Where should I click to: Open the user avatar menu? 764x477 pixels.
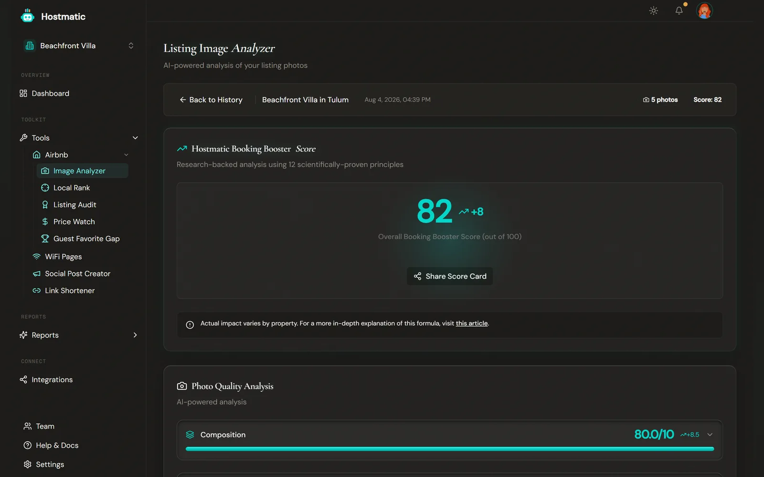pyautogui.click(x=704, y=10)
